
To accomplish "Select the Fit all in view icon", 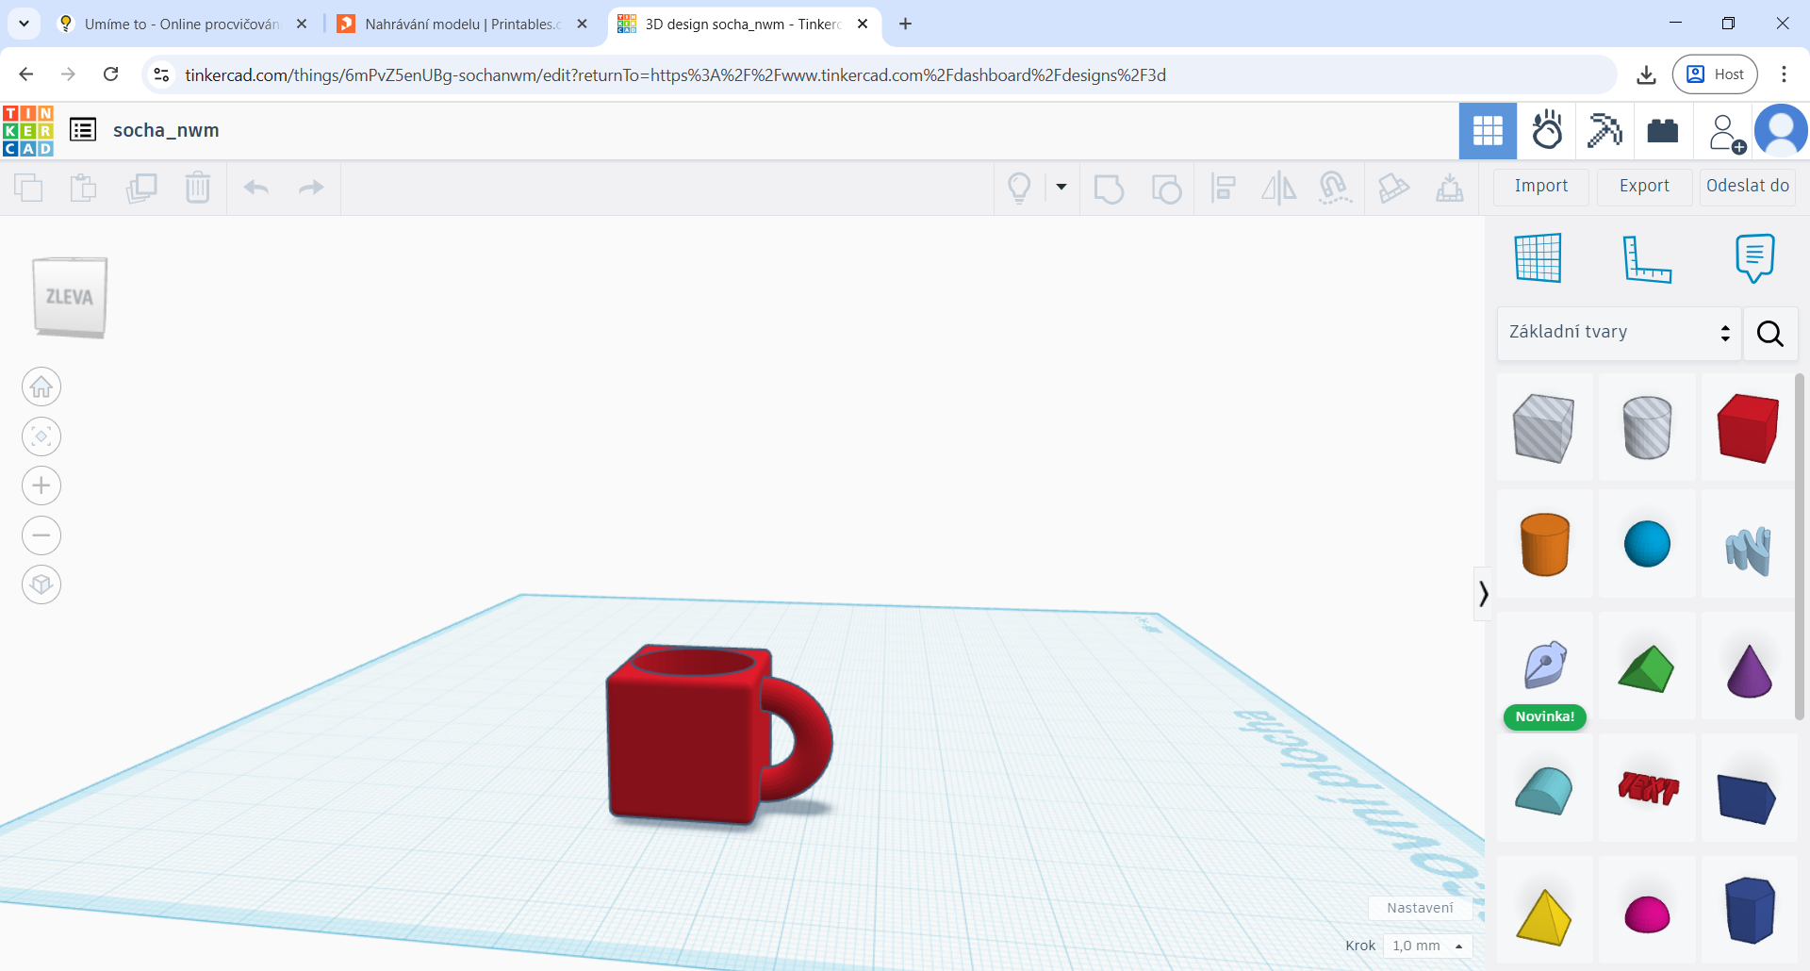I will (41, 436).
